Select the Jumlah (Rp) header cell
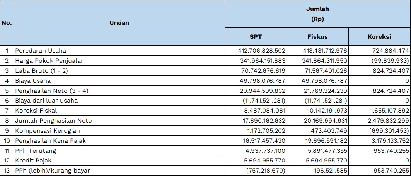This screenshot has width=411, height=176. [318, 14]
